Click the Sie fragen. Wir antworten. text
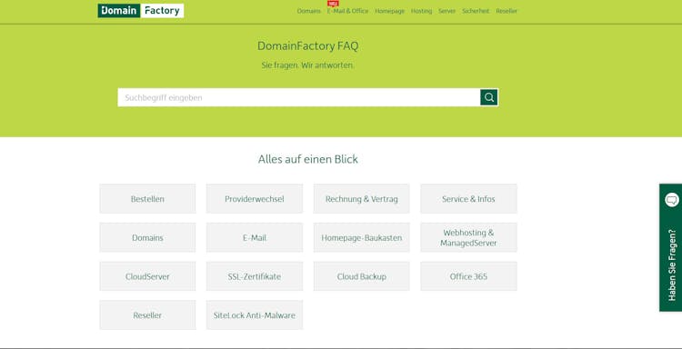This screenshot has height=349, width=682. click(x=308, y=65)
